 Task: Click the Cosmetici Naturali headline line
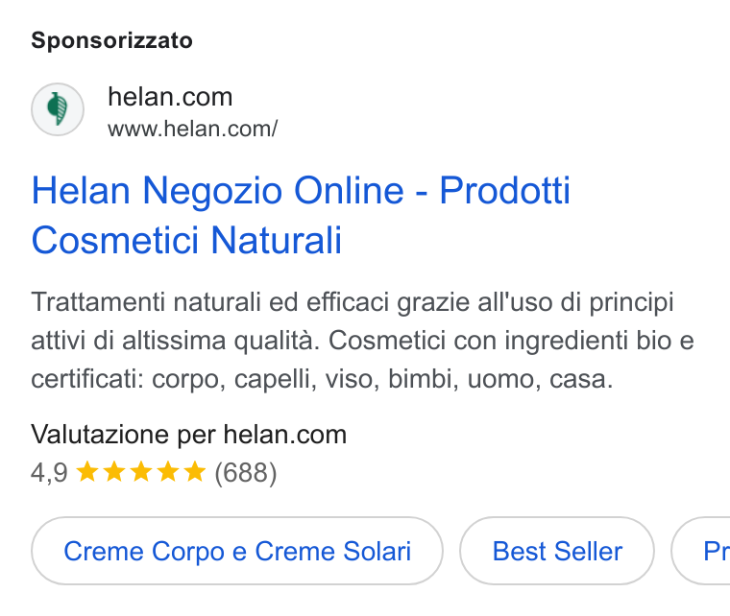[x=186, y=241]
